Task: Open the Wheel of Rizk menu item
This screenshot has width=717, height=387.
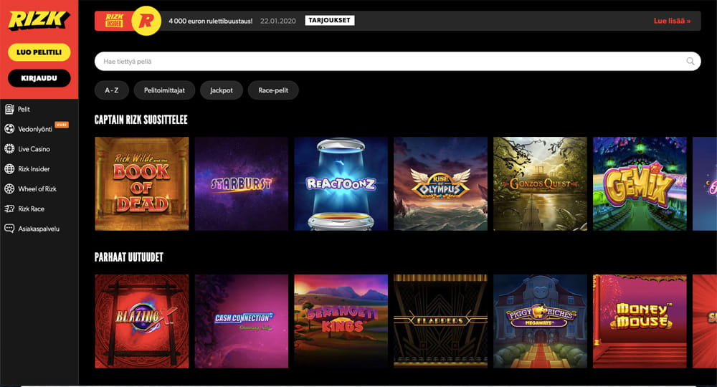Action: [39, 188]
